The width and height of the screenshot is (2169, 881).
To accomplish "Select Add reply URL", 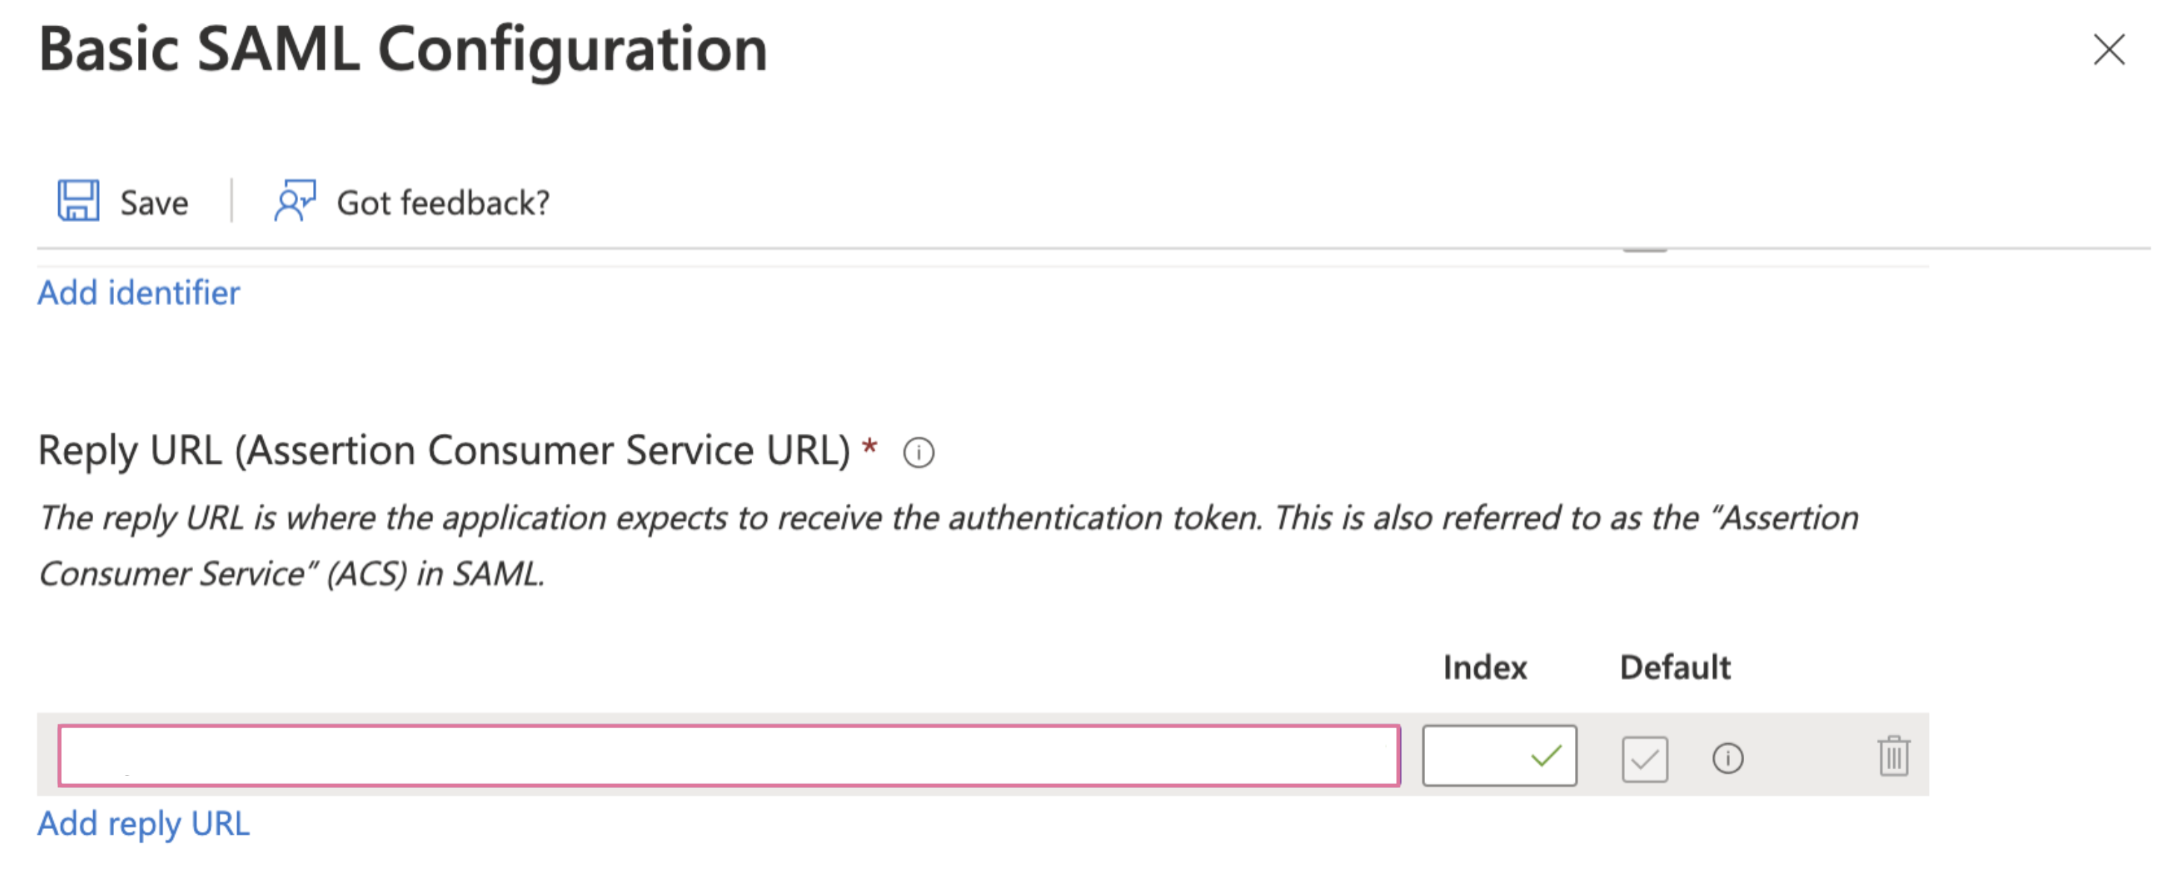I will pyautogui.click(x=143, y=824).
